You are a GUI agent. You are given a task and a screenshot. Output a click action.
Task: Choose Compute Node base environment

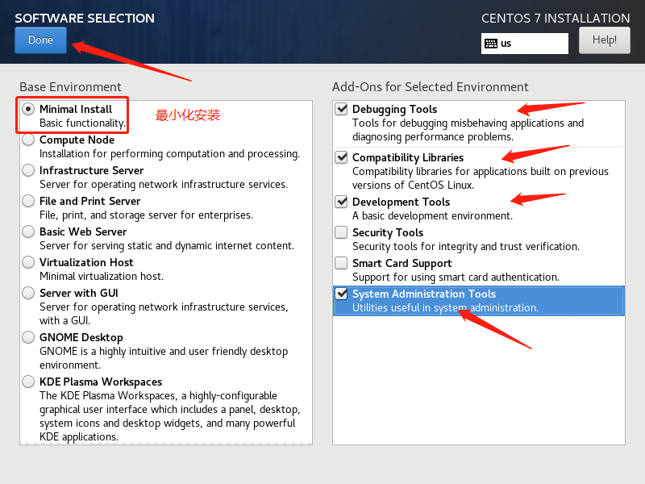coord(28,140)
